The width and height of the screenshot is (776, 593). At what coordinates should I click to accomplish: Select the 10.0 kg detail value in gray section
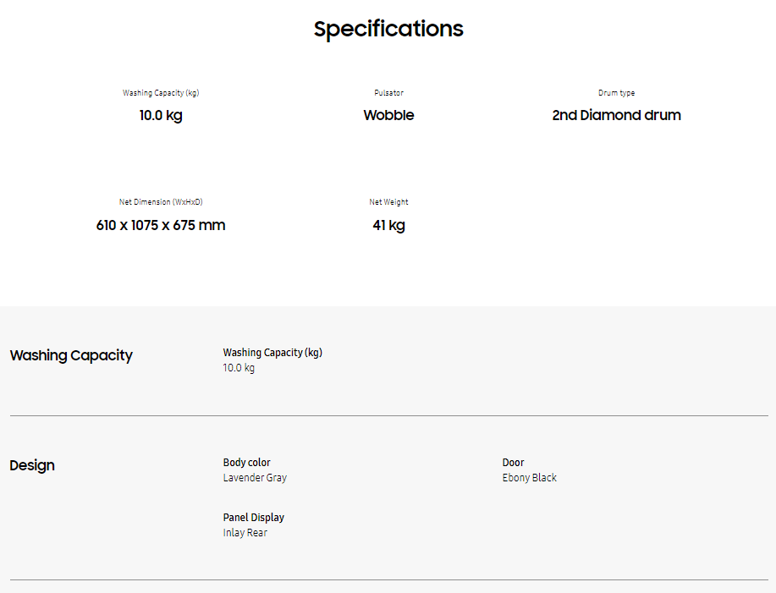tap(239, 368)
